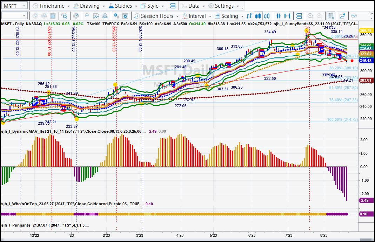
Task: Open the Session Hours dropdown
Action: pos(156,16)
